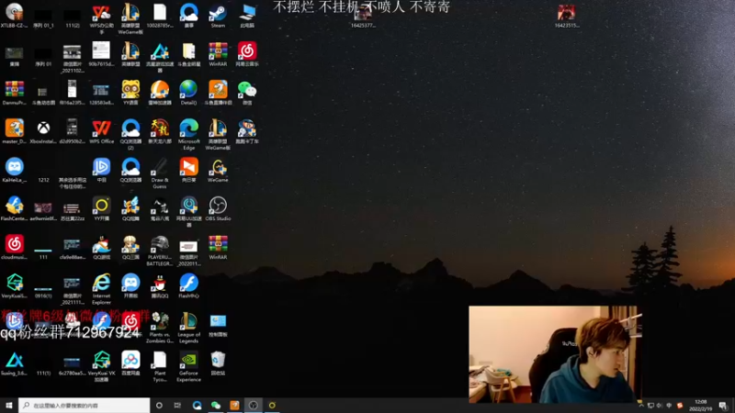Select the Flash中心 blue round icon
Screen dimensions: 735x413
[189, 285]
